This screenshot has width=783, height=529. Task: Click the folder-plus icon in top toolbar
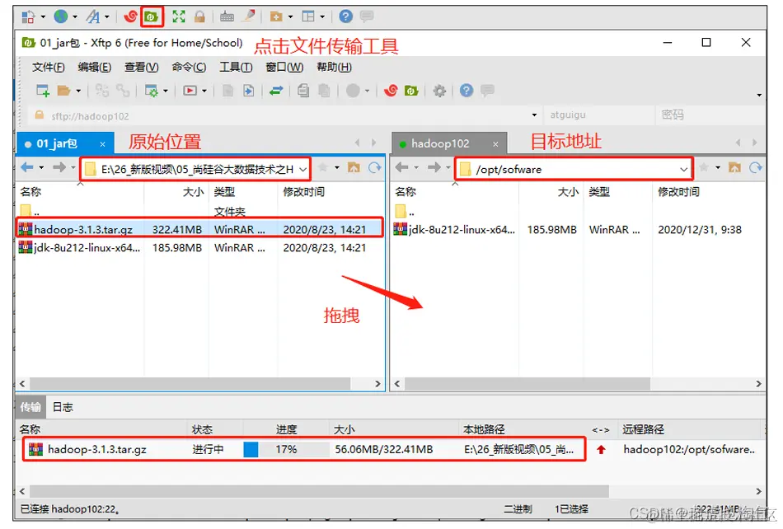pyautogui.click(x=276, y=17)
